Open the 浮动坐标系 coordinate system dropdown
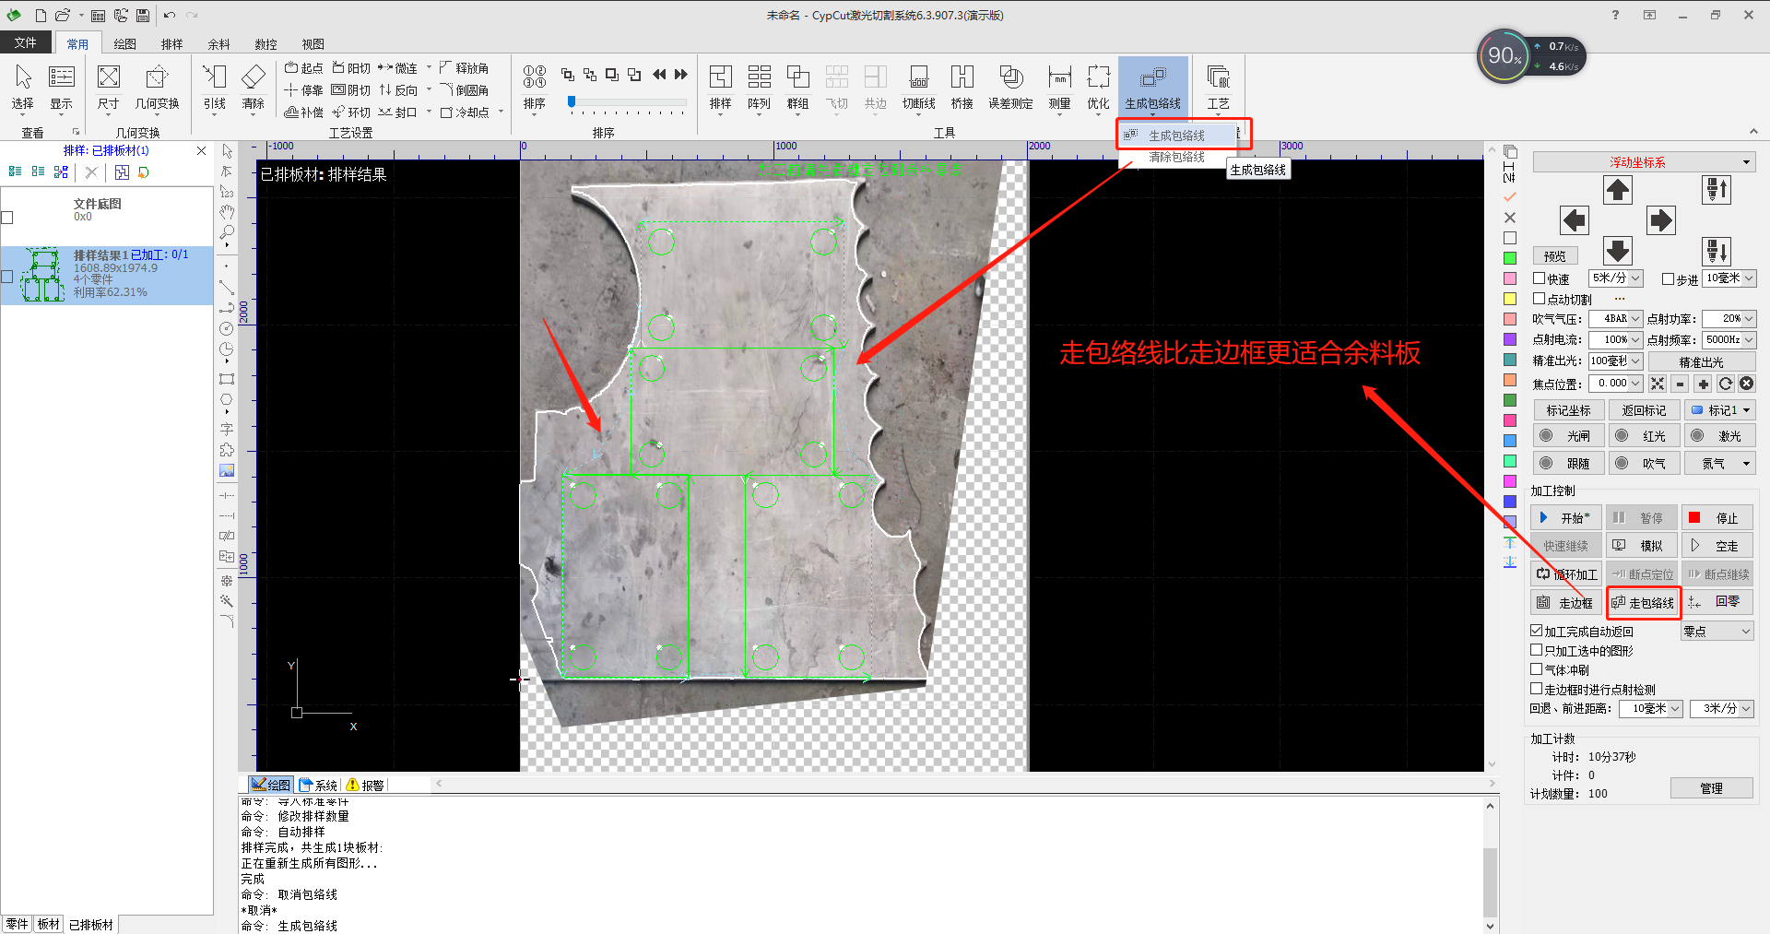The image size is (1770, 934). pos(1643,162)
